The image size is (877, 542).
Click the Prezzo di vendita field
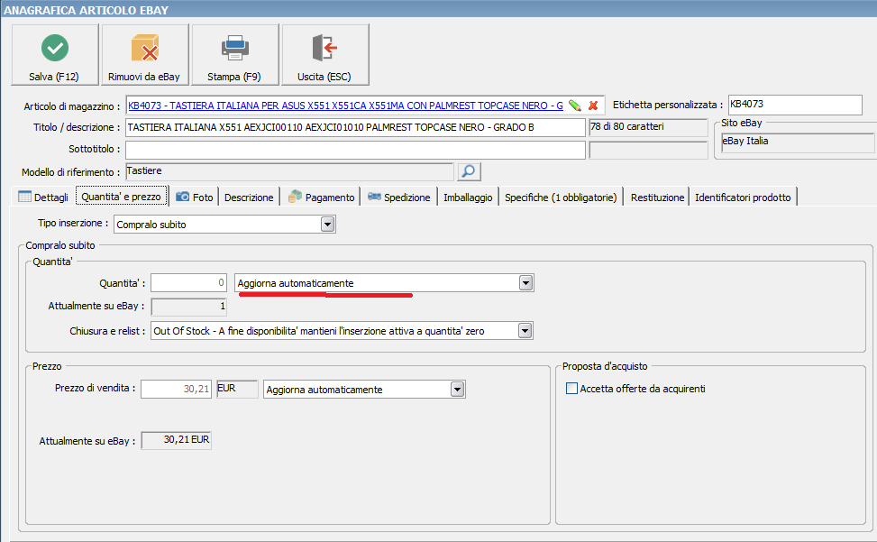(176, 389)
